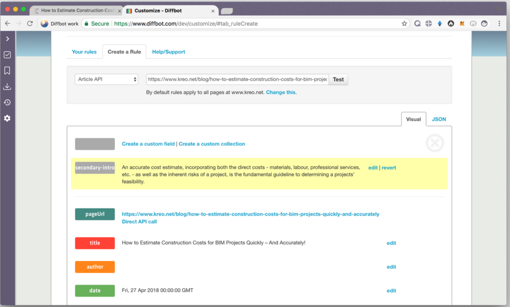Click Create a custom field link

pyautogui.click(x=149, y=143)
